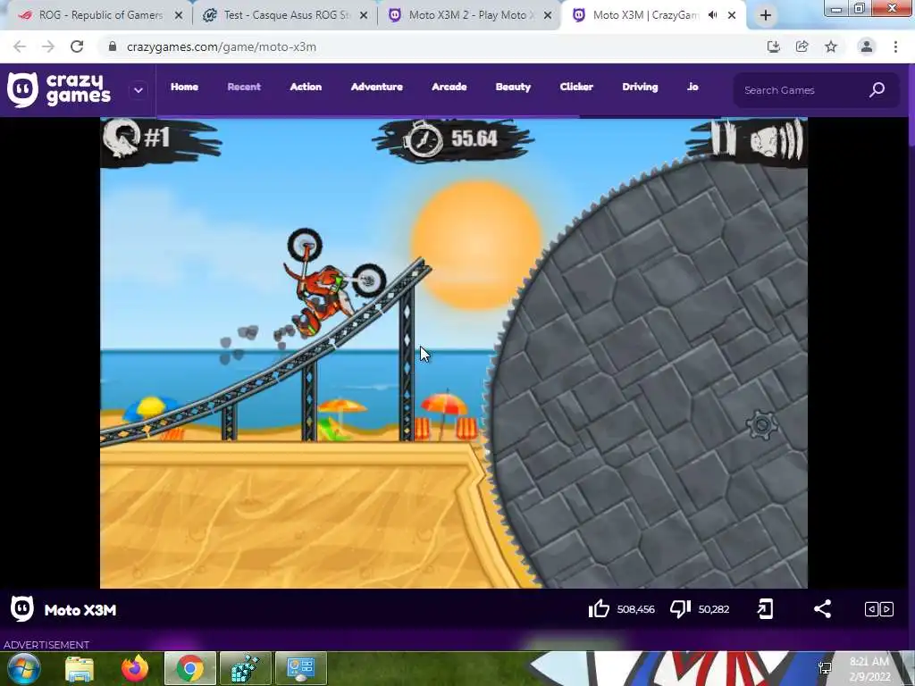The image size is (915, 686).
Task: Close the Moto X3M 2 tab
Action: tap(548, 16)
